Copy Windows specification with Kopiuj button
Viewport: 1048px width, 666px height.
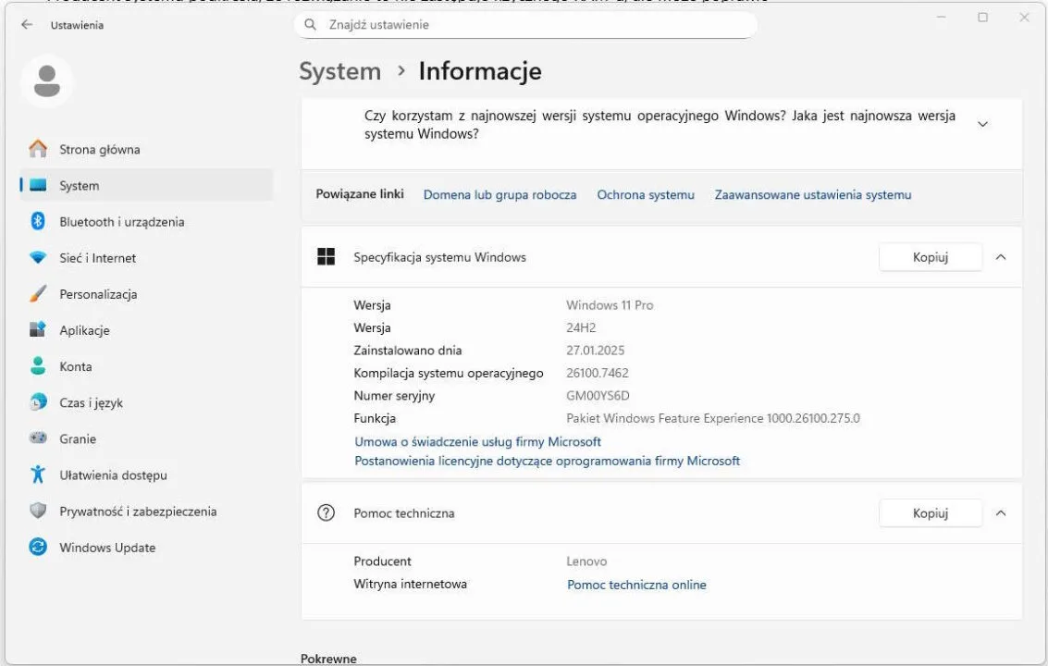coord(930,257)
